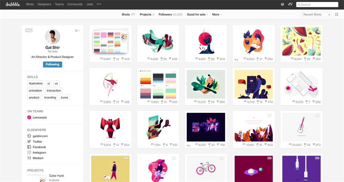Switch to the Shots 177 tab
The width and height of the screenshot is (344, 182).
click(x=128, y=14)
